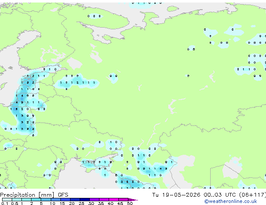Click the GFS model label
266x205 pixels.
tap(63, 195)
